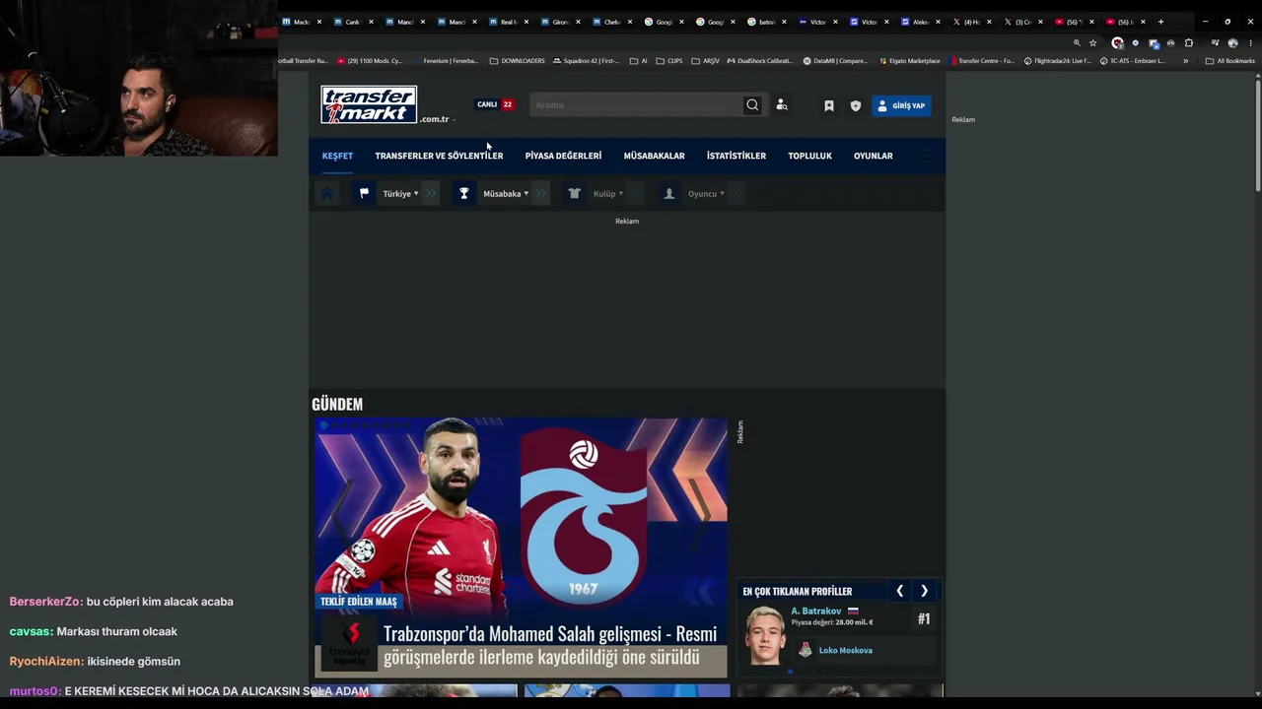Open the CANLI live scores badge
This screenshot has height=709, width=1262.
pos(495,104)
